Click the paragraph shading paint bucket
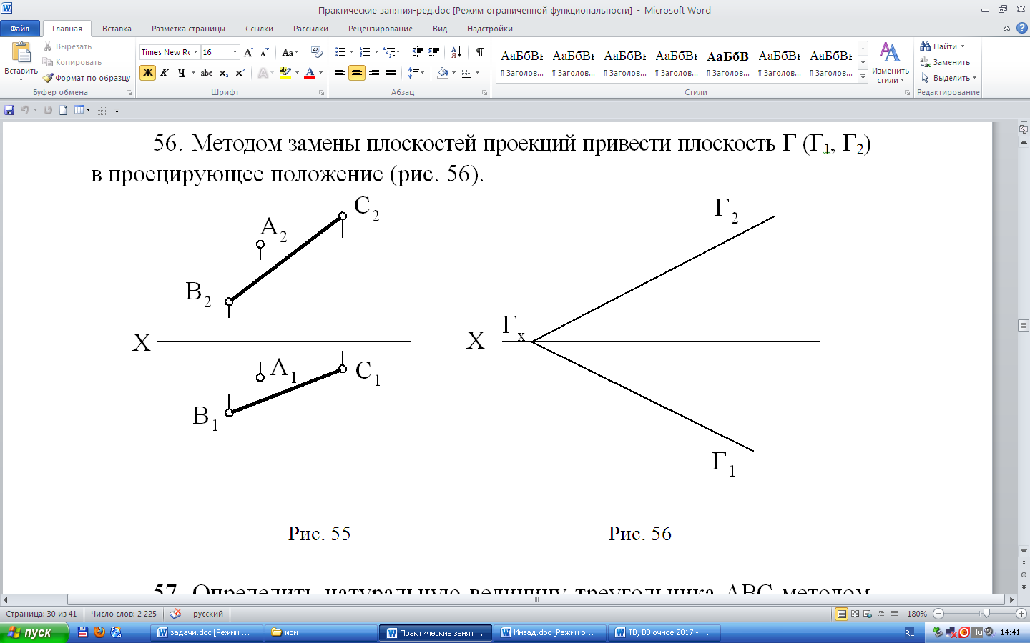This screenshot has width=1030, height=643. pyautogui.click(x=443, y=73)
